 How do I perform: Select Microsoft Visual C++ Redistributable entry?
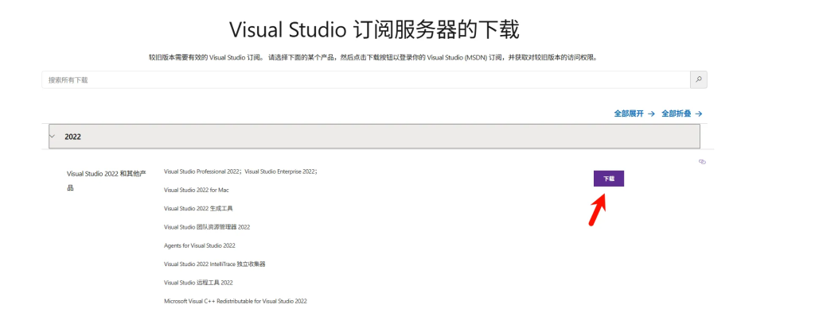[236, 301]
